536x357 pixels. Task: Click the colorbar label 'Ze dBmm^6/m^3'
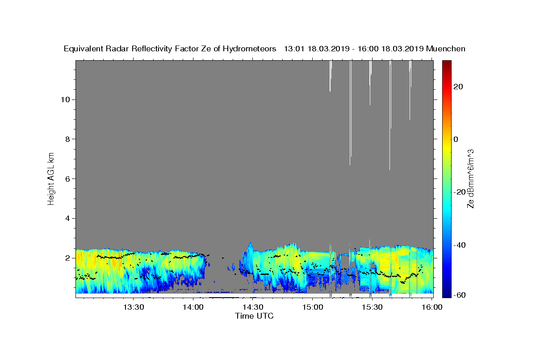470,178
